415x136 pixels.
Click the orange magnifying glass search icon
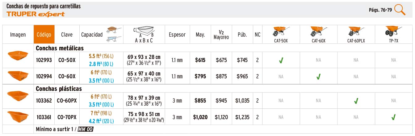pos(400,10)
